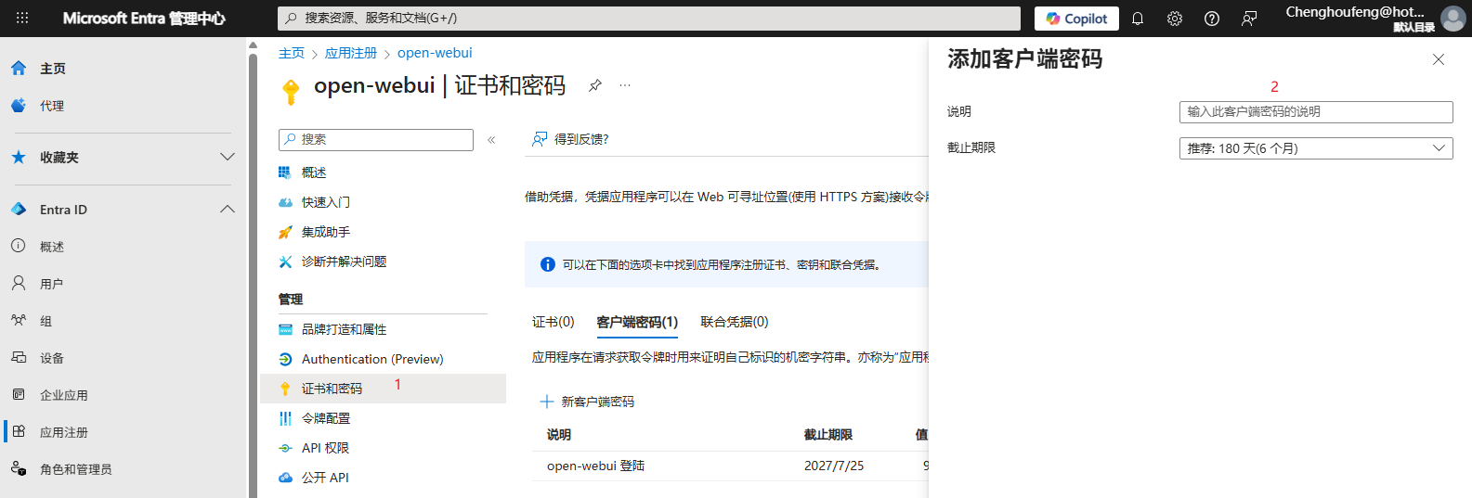Expand the 截止期限 expiry dropdown
The image size is (1472, 498).
pyautogui.click(x=1315, y=148)
